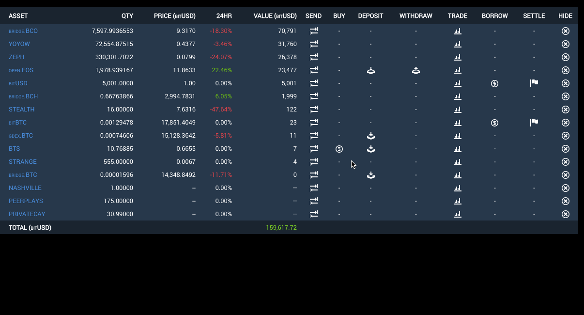Viewport: 584px width, 315px height.
Task: Open the NASHVILLE asset link
Action: [x=25, y=188]
